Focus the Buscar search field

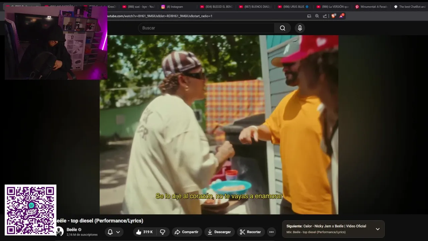tap(206, 28)
